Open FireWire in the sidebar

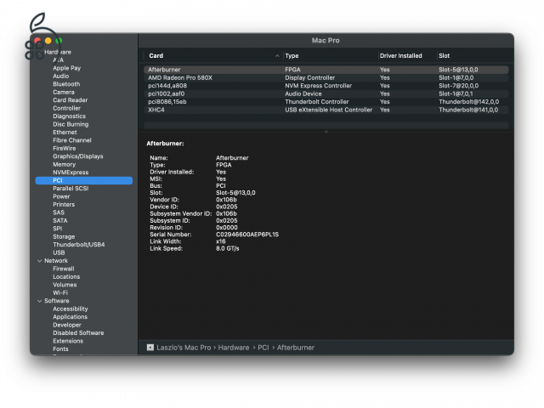(65, 148)
